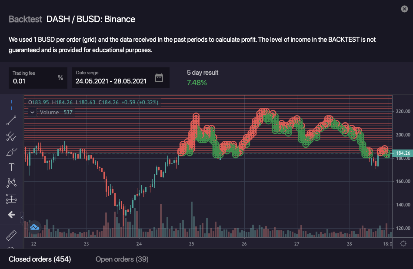Click the TradingView cloud logo
This screenshot has height=269, width=413.
click(34, 227)
